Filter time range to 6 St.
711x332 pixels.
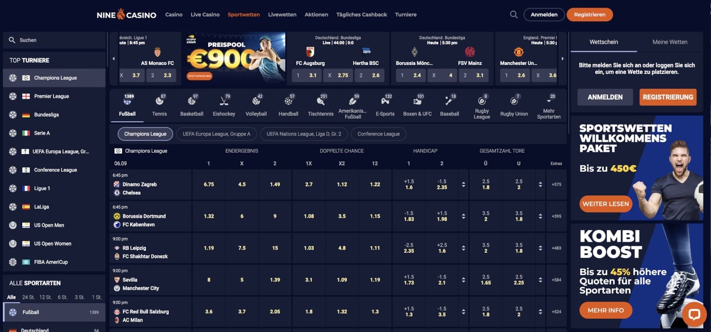pyautogui.click(x=63, y=297)
